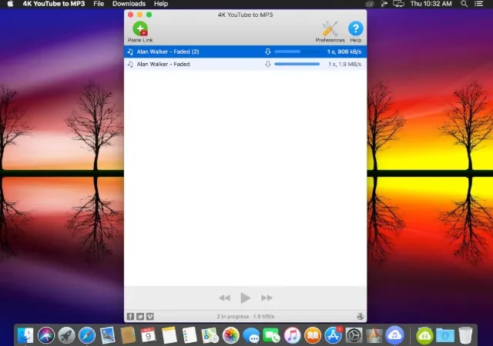
Task: Select the Alan Walker - Faded (2) item
Action: tap(245, 52)
